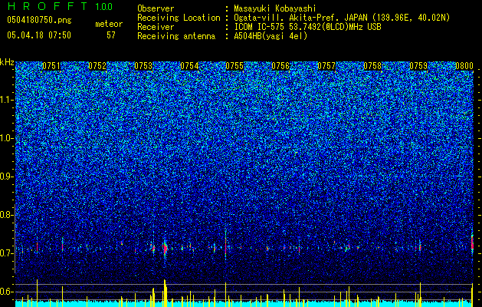Click the 0759 time marker

tap(418, 66)
